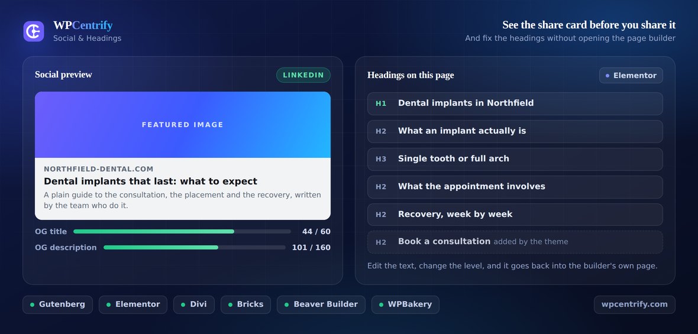Open the wpcentrify.com link
The height and width of the screenshot is (334, 698).
click(634, 304)
